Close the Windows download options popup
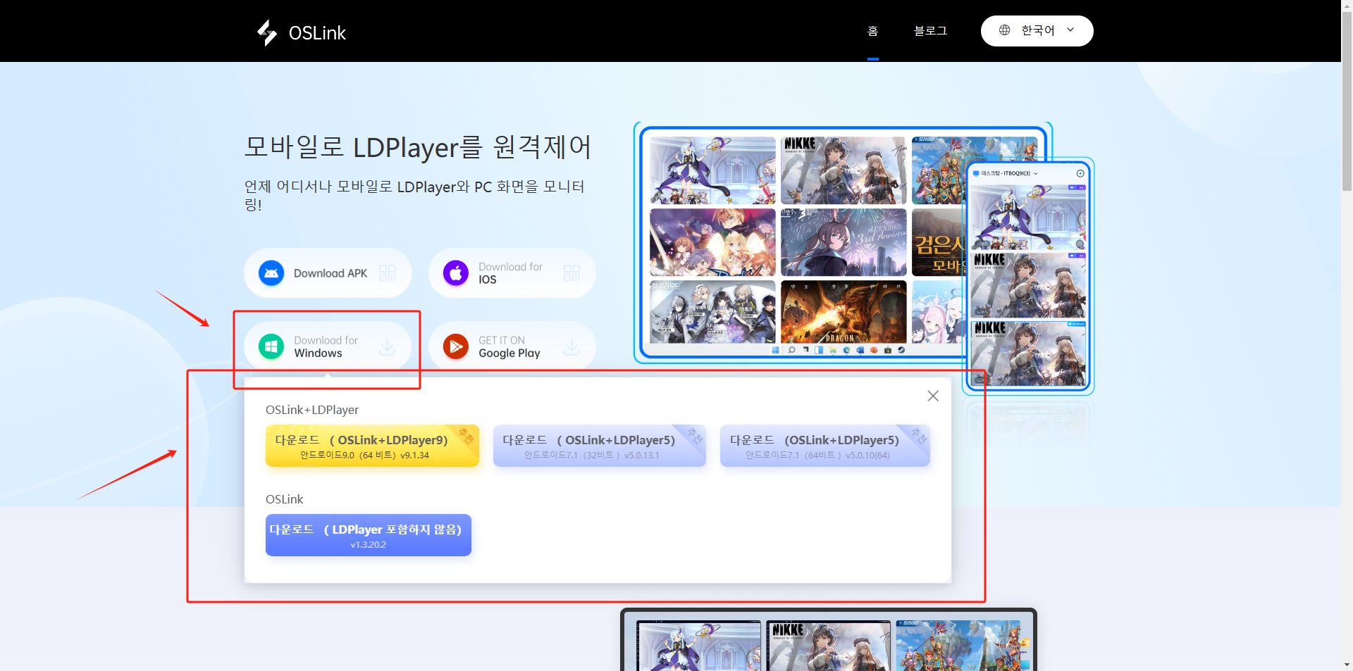1353x671 pixels. coord(933,396)
